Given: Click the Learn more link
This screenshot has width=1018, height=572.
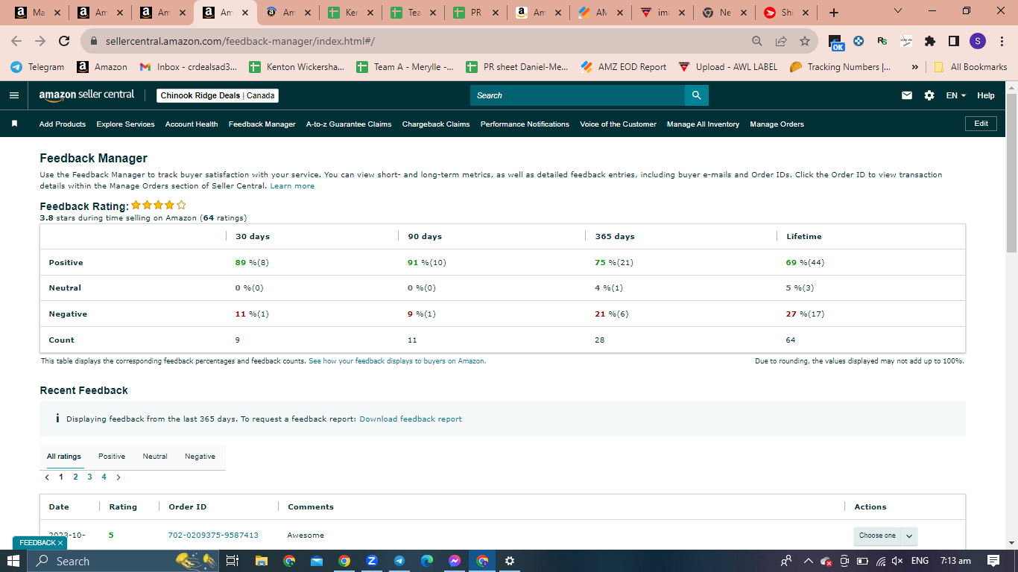Looking at the screenshot, I should (292, 186).
